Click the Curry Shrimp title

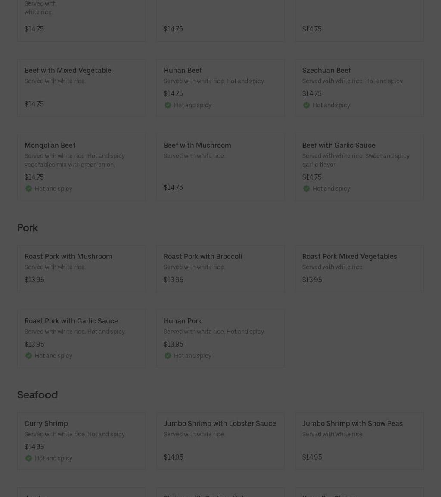[46, 424]
